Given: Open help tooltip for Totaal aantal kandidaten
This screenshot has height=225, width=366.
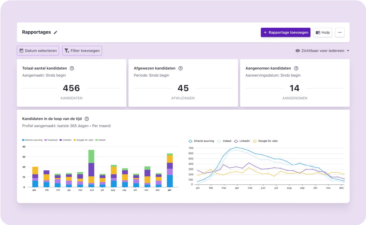Looking at the screenshot, I should tap(72, 68).
